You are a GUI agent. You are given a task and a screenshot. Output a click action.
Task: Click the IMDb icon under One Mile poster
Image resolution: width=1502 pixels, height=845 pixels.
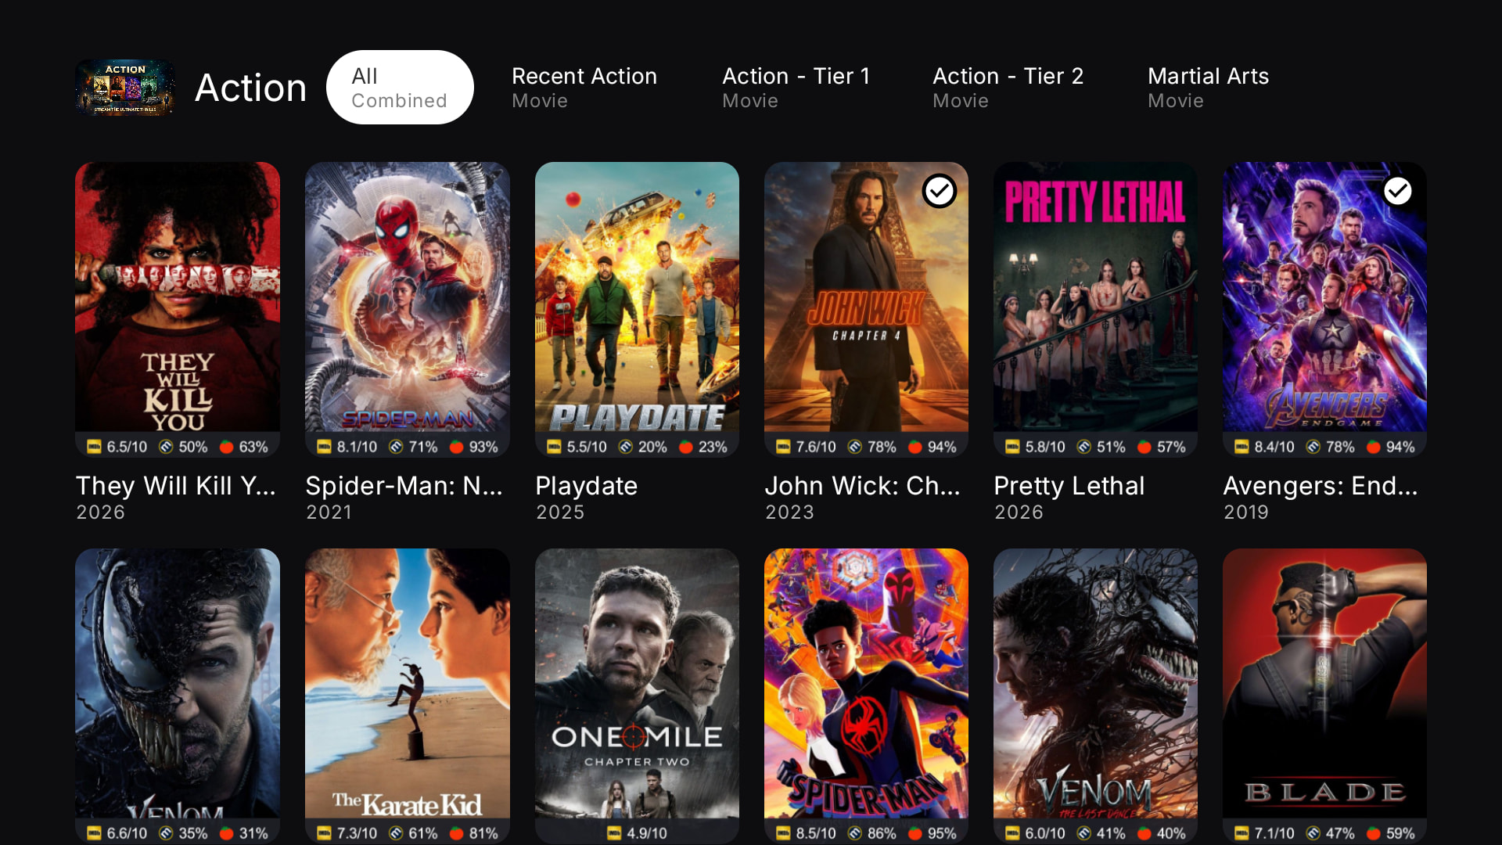click(613, 833)
